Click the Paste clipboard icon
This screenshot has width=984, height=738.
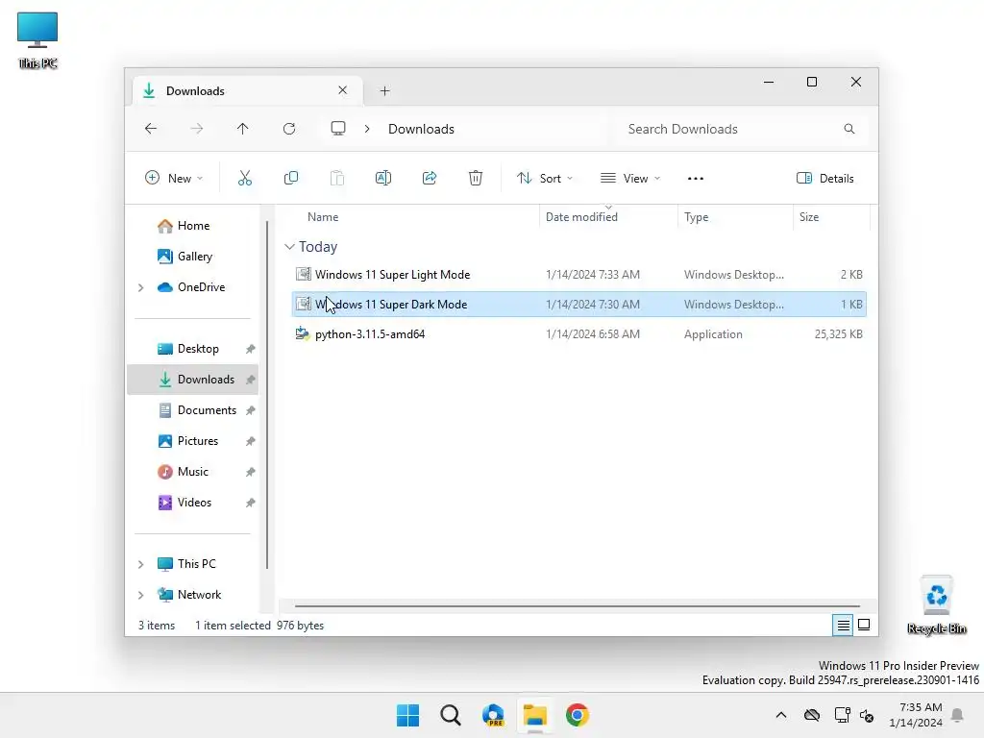coord(337,178)
